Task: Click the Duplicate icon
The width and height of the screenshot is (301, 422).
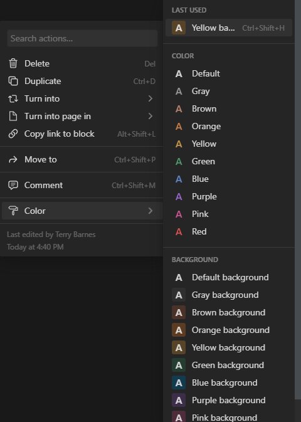Action: pyautogui.click(x=13, y=81)
